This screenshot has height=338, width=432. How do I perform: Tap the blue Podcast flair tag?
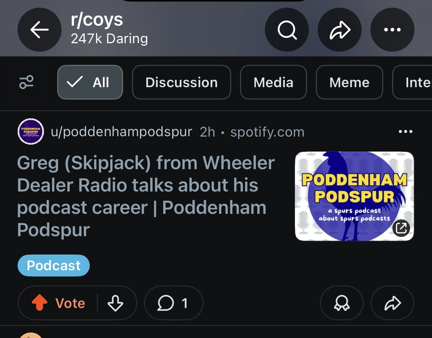point(53,265)
